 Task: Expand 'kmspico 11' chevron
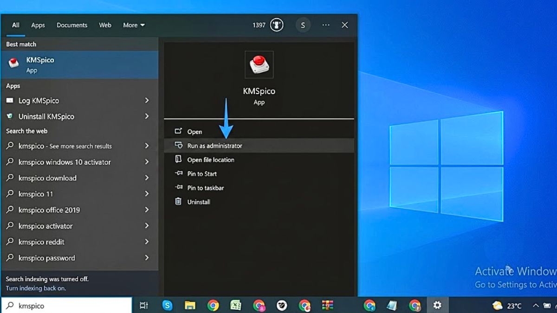pos(147,193)
